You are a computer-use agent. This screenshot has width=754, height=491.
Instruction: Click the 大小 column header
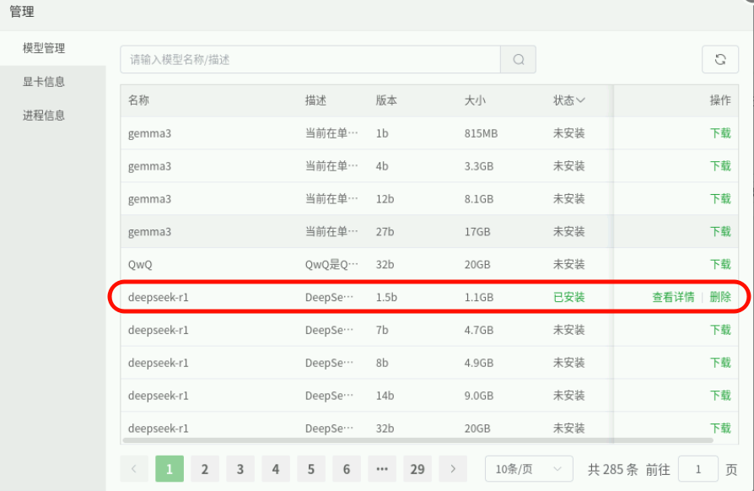click(x=475, y=100)
